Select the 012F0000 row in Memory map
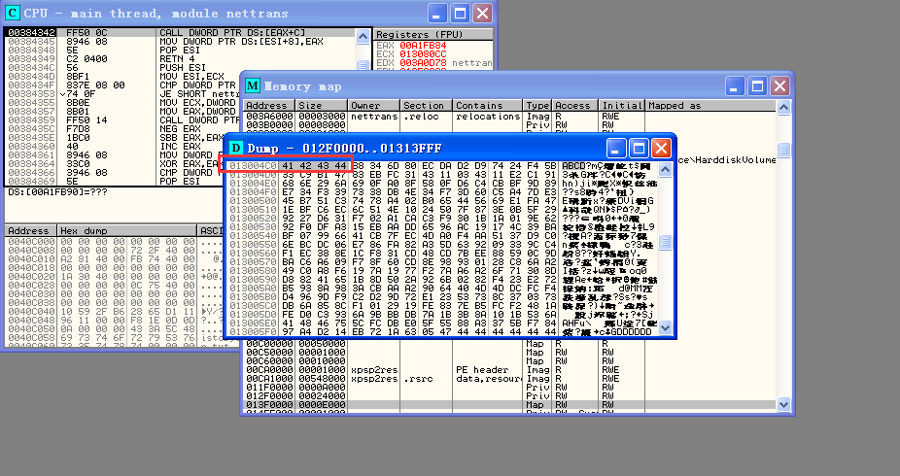 (509, 395)
